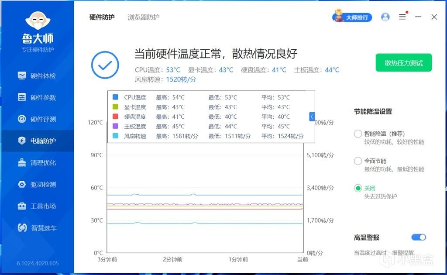This screenshot has height=275, width=447.
Task: Minimize the 鲁大师 window
Action: [418, 17]
